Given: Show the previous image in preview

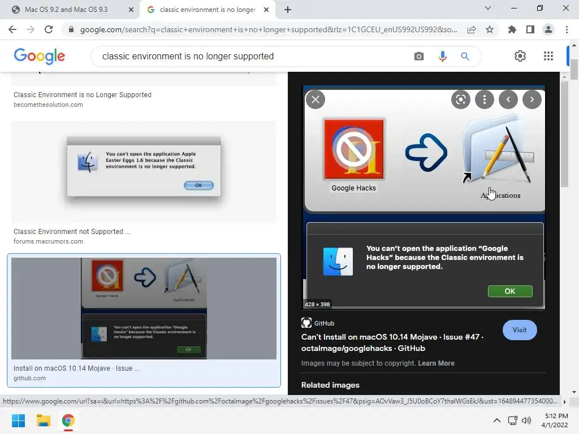Looking at the screenshot, I should pos(508,99).
